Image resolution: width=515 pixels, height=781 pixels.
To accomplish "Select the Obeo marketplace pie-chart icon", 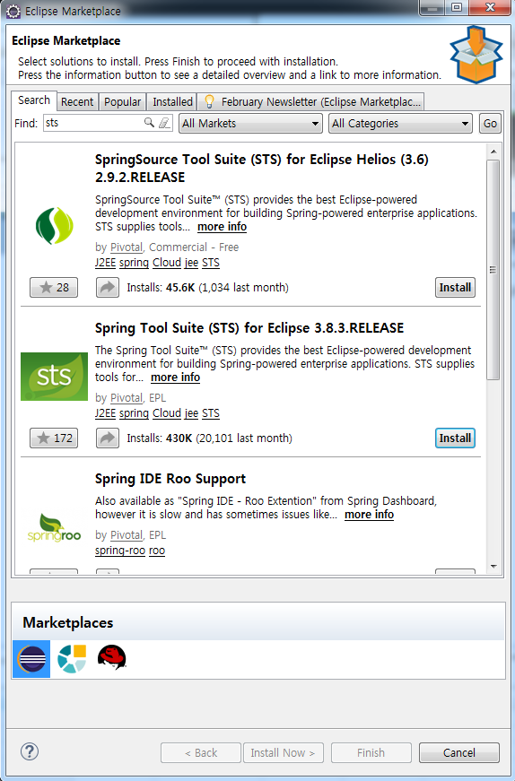I will tap(72, 659).
